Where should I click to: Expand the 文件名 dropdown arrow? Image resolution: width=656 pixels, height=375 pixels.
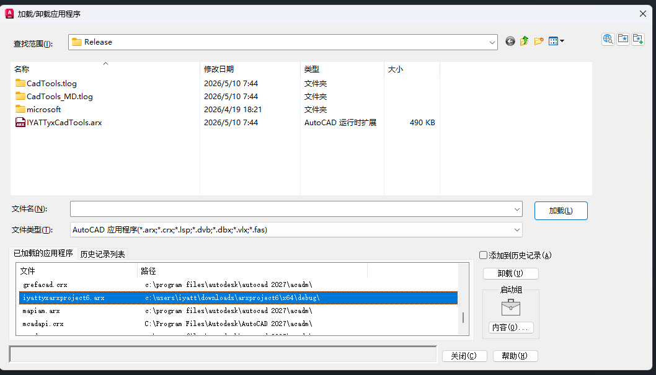pyautogui.click(x=517, y=209)
